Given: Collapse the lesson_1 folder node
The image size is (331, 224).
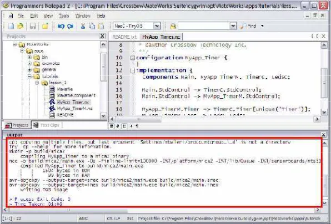Looking at the screenshot, I should tap(37, 83).
